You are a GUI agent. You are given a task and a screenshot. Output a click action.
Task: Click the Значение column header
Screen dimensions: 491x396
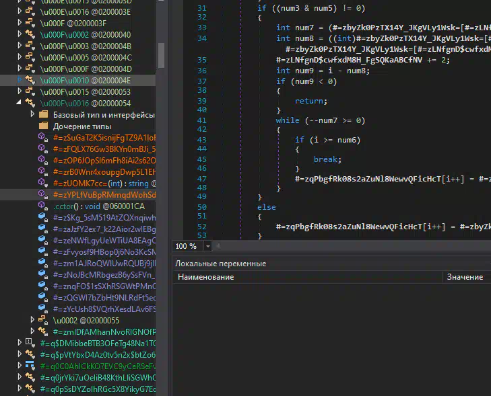pyautogui.click(x=465, y=277)
